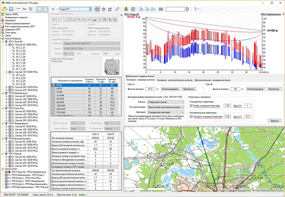Export to HTML report icon
Screen dimensions: 285x197
pos(153,9)
